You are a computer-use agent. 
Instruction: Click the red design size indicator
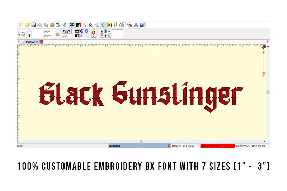[x=218, y=146]
